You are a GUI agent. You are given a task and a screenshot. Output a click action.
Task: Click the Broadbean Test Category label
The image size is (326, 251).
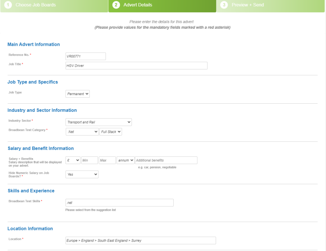click(27, 130)
